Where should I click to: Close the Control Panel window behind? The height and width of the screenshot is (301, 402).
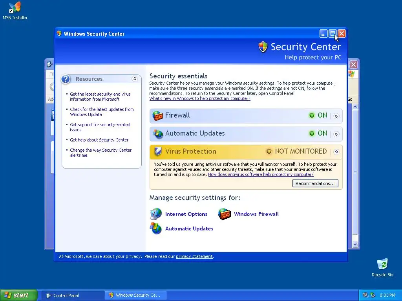point(353,65)
